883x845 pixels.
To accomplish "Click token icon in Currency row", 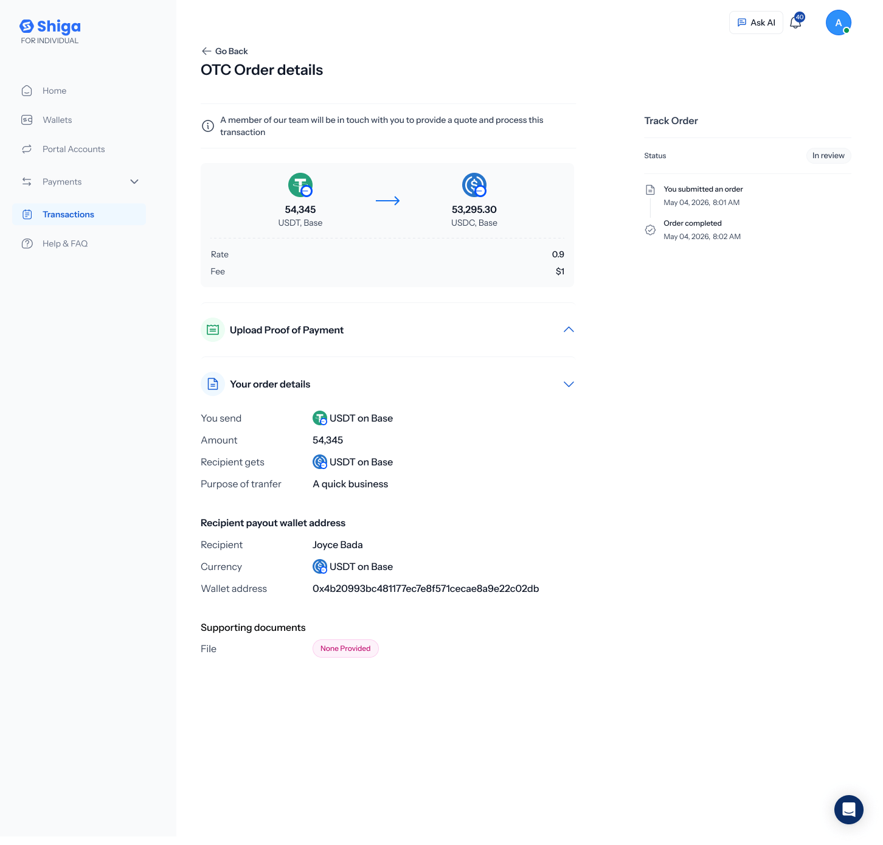I will pyautogui.click(x=320, y=566).
